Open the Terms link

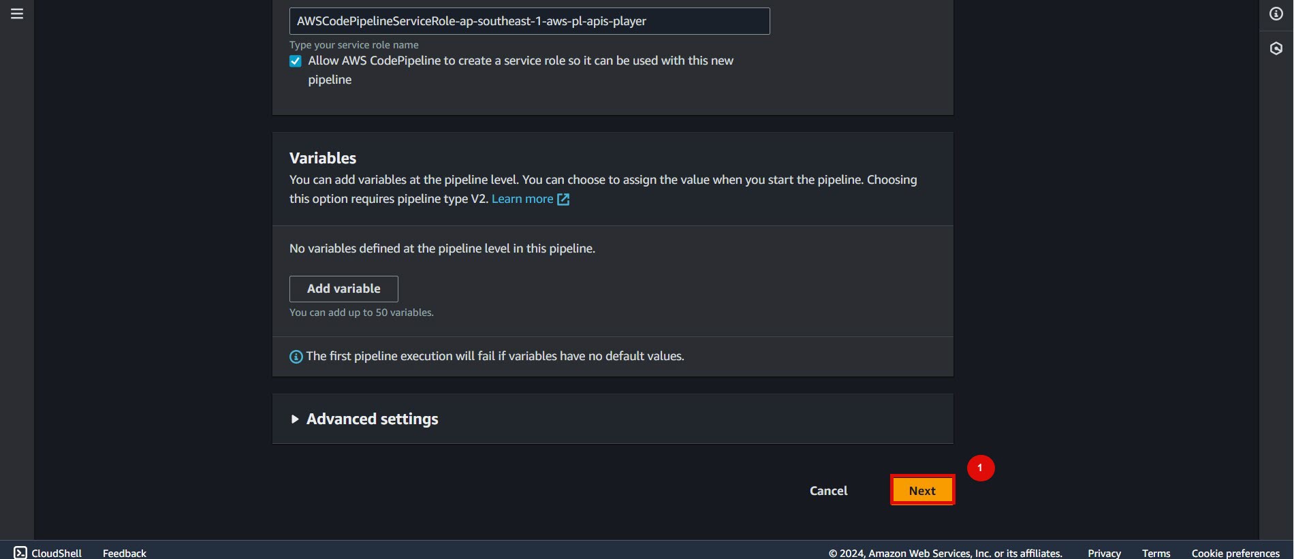click(x=1156, y=553)
